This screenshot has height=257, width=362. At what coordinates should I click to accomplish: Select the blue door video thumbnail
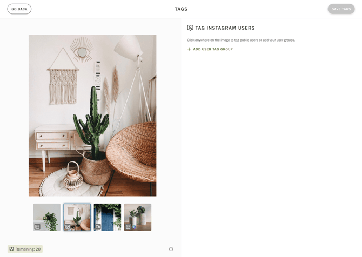tap(108, 217)
